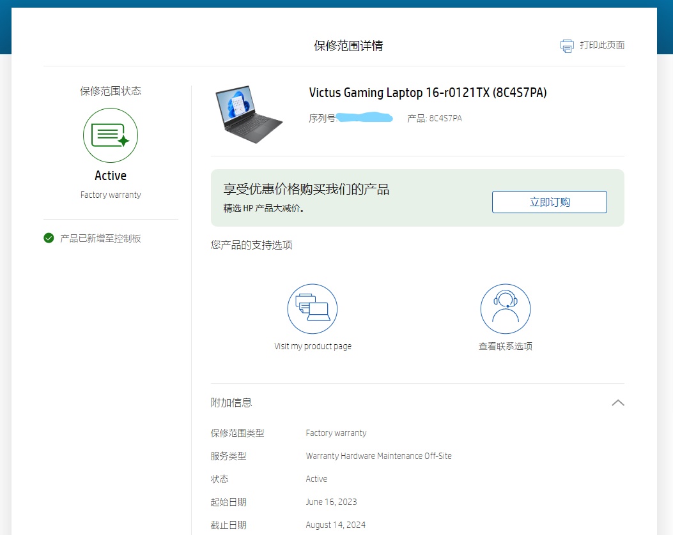Click the Factory warranty value in 附加信息
The width and height of the screenshot is (673, 535).
[x=336, y=433]
